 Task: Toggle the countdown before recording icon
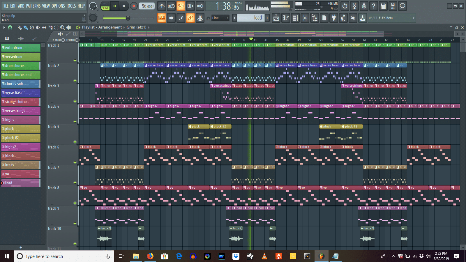click(x=181, y=6)
